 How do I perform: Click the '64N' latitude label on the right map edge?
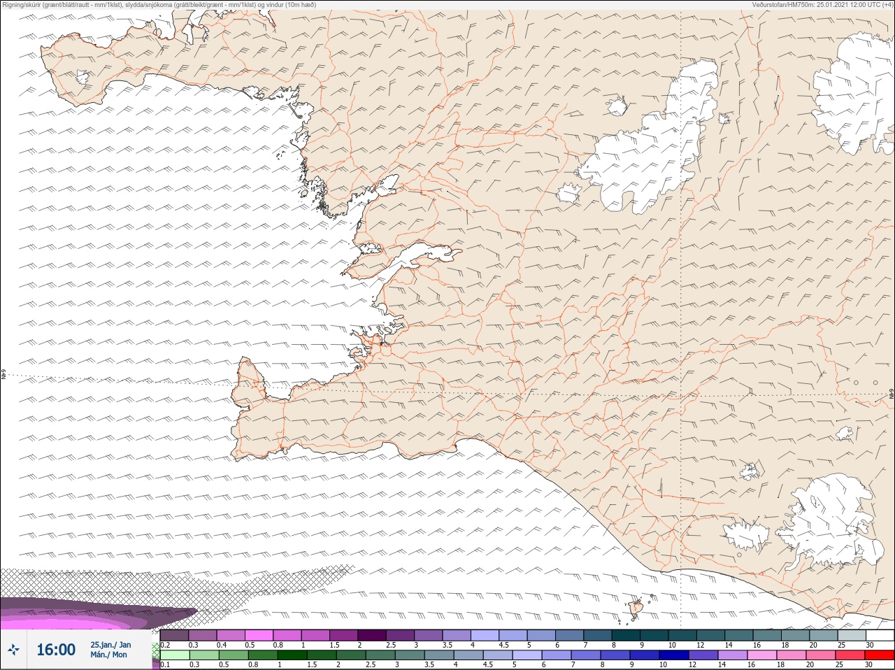(892, 395)
